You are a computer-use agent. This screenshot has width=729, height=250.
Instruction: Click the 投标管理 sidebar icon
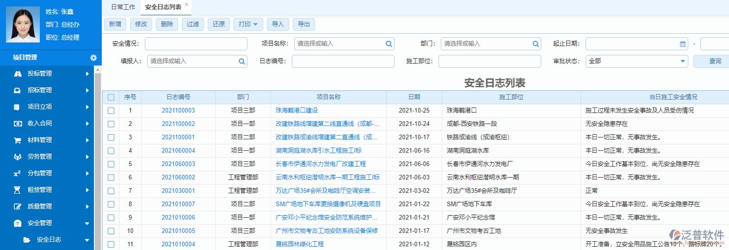pos(18,74)
